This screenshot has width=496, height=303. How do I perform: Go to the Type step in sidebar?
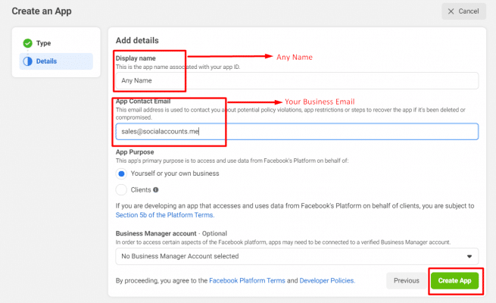click(43, 43)
